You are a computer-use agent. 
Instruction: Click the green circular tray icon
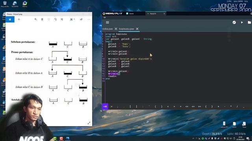(x=203, y=138)
